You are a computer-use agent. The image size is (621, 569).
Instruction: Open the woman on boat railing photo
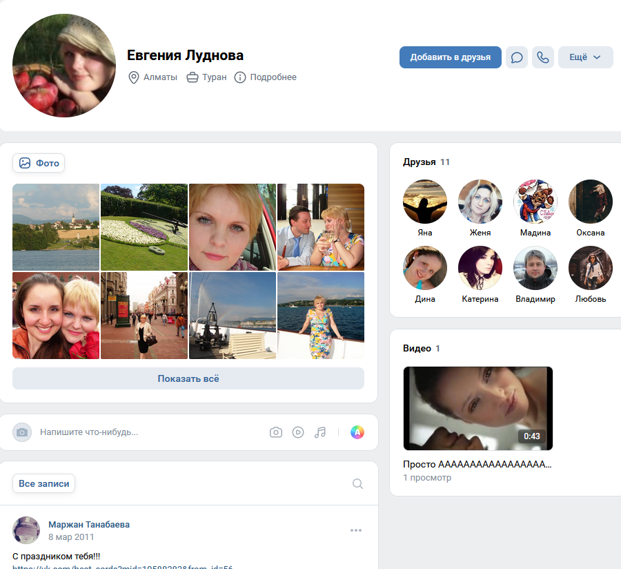coord(321,316)
